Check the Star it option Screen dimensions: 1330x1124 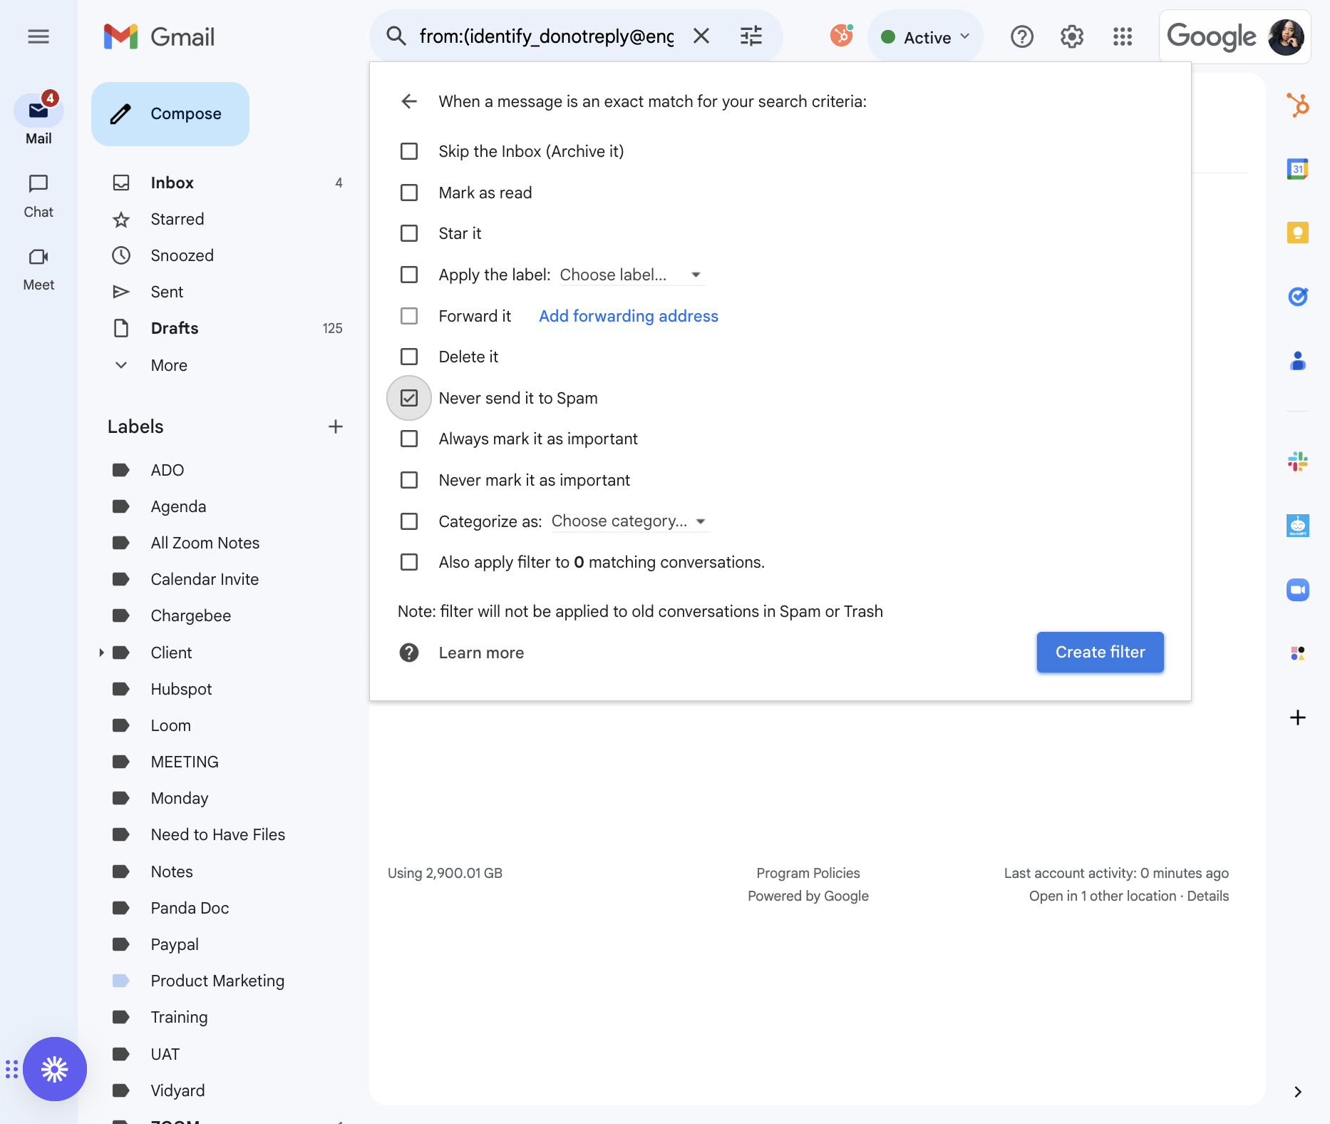[x=409, y=233]
